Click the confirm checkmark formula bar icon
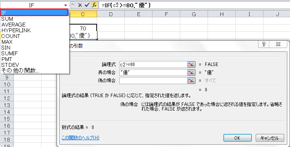 [x=87, y=5]
